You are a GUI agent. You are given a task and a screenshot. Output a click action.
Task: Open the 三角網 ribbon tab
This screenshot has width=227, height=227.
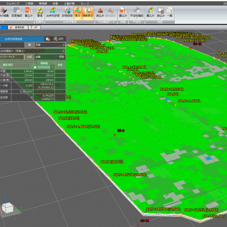[x=29, y=3]
